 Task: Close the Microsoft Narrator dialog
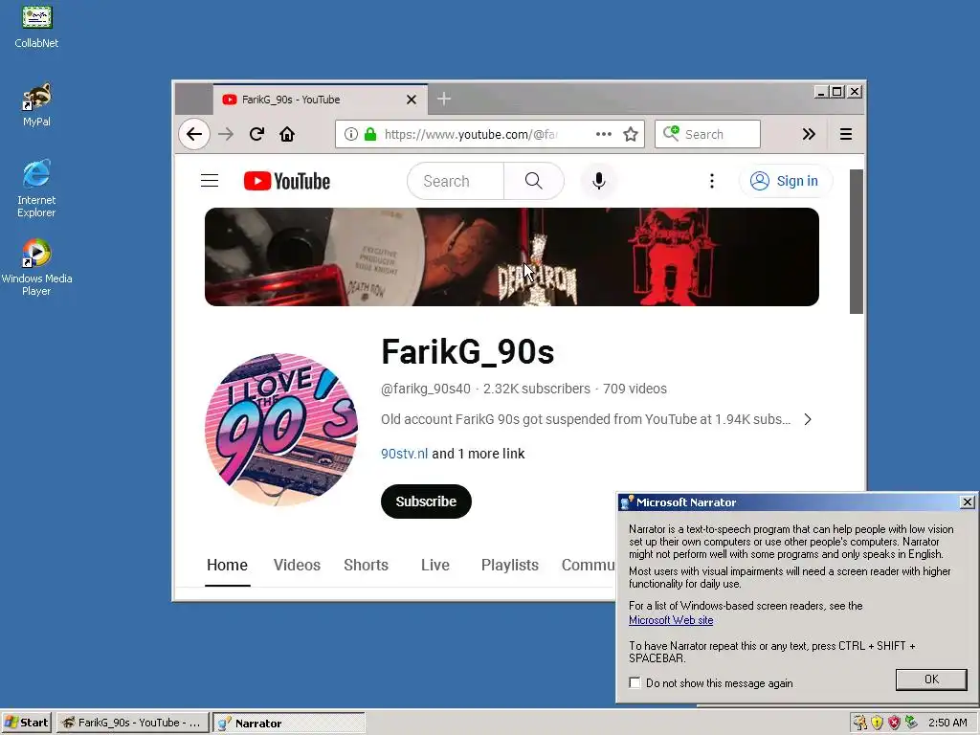pos(967,501)
